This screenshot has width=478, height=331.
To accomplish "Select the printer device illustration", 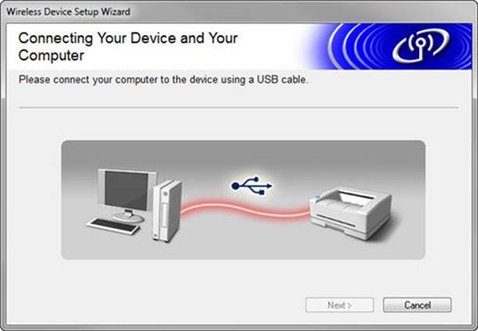I will (x=350, y=213).
